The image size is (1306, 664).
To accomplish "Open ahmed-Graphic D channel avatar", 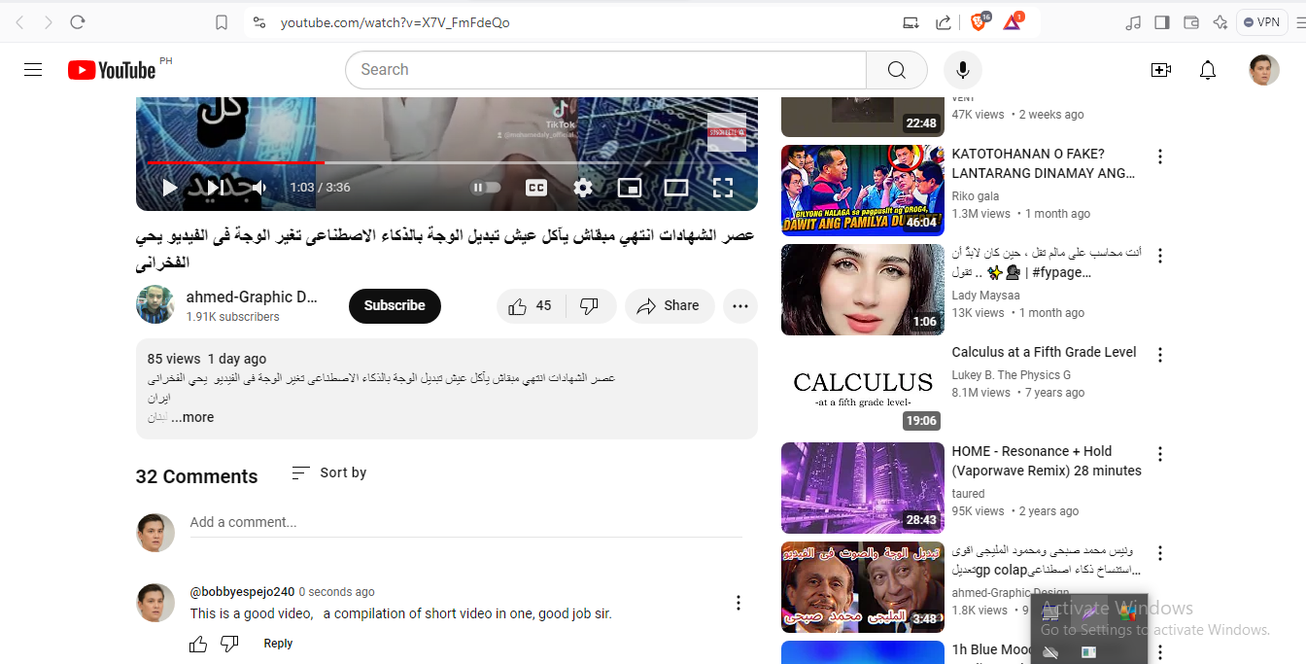I will coord(155,305).
